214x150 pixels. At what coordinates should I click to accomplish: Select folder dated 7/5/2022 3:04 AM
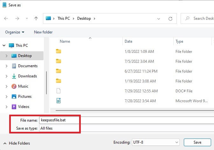59,61
